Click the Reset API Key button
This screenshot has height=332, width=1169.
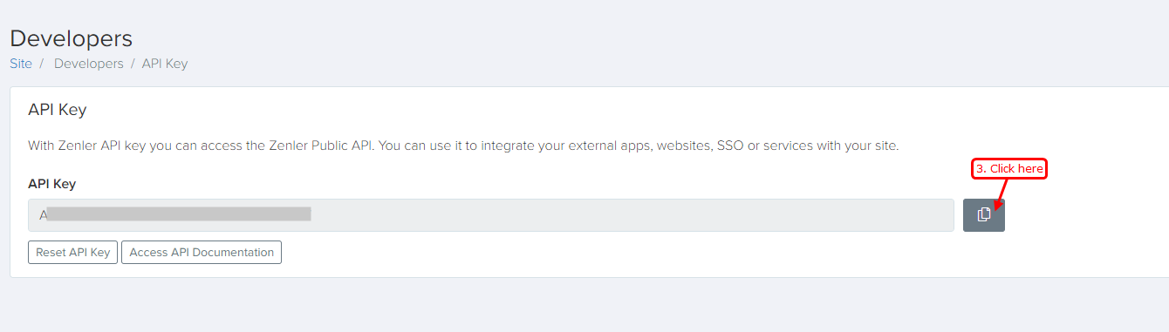pos(72,253)
